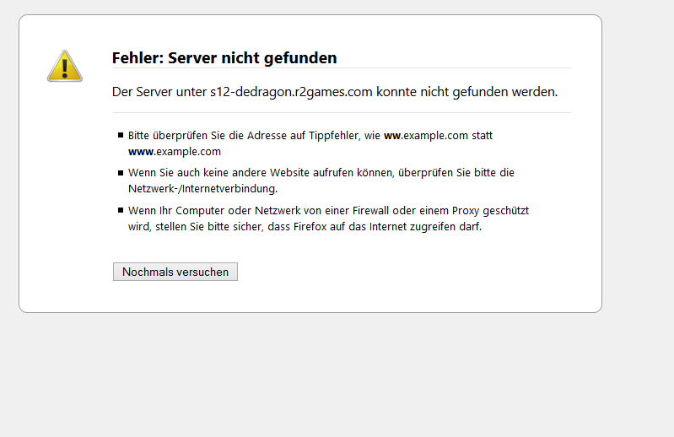Image resolution: width=674 pixels, height=437 pixels.
Task: Click the yellow warning triangle icon
Action: pyautogui.click(x=65, y=67)
